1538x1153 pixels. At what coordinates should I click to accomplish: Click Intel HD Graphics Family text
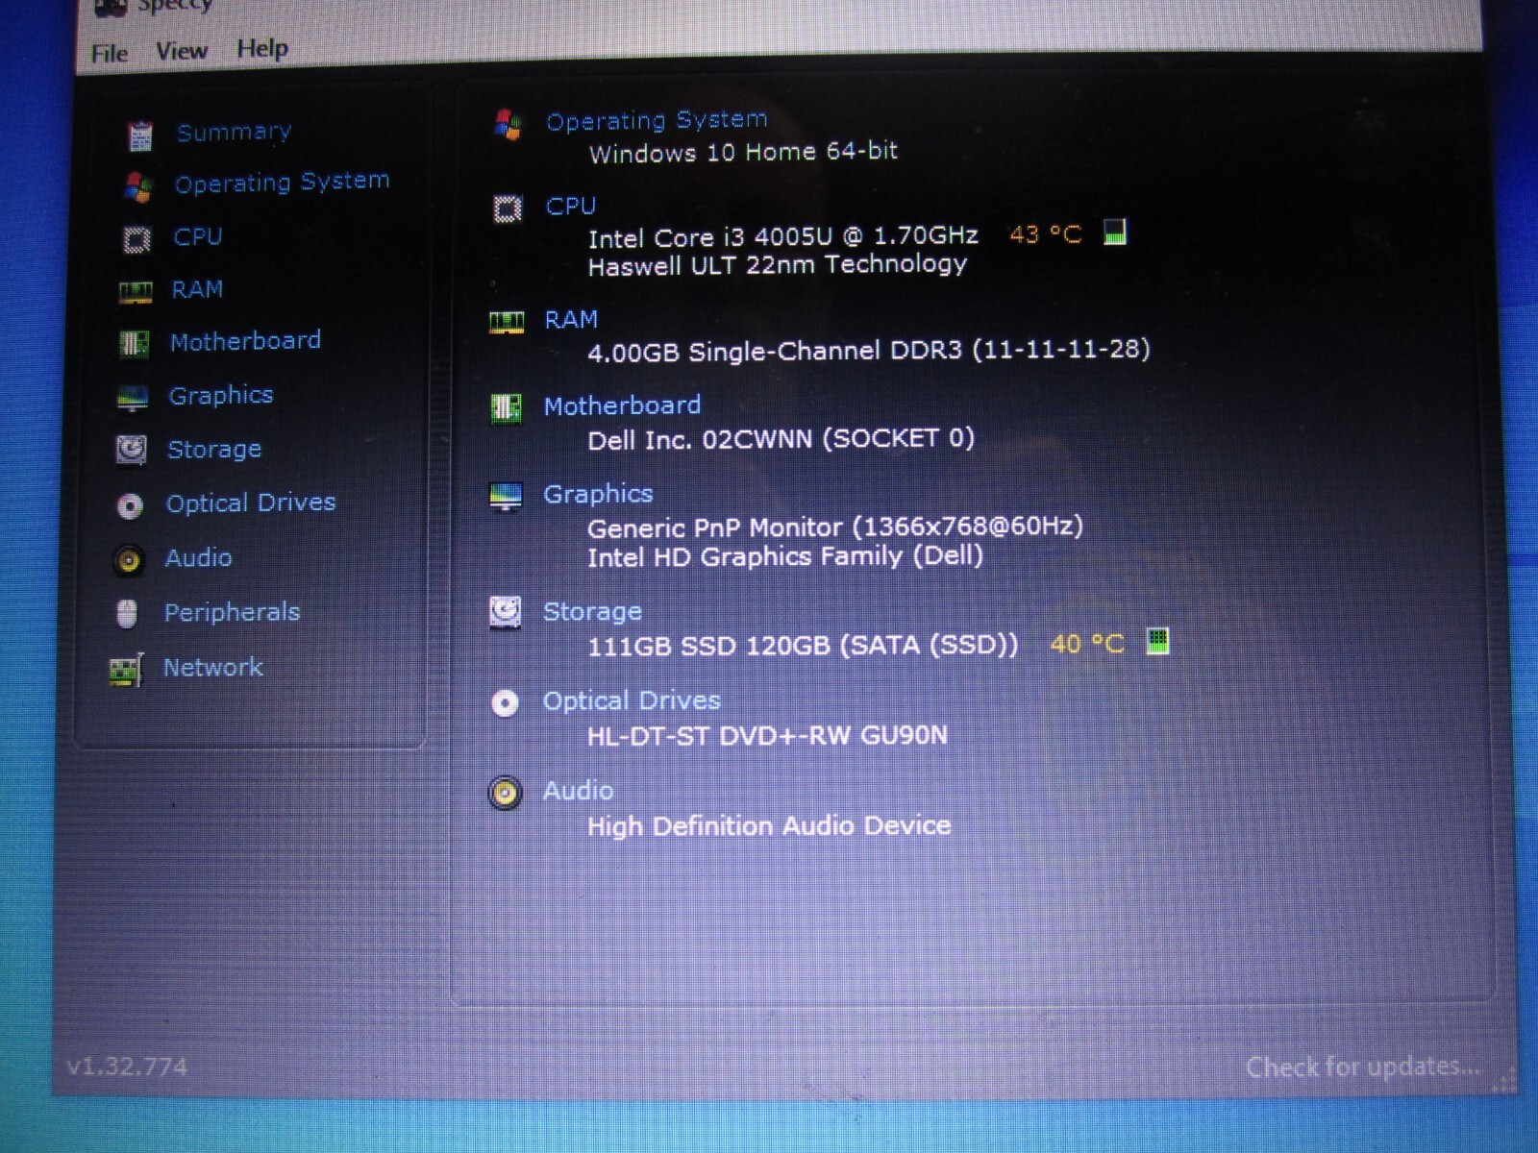tap(784, 556)
